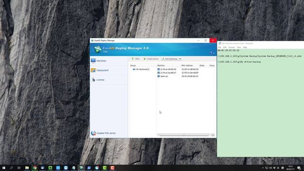Click the Create group button
This screenshot has height=171, width=304.
[x=151, y=59]
